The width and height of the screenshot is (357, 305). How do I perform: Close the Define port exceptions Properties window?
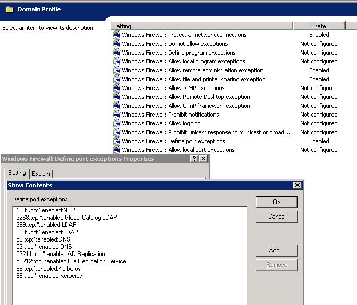204,159
